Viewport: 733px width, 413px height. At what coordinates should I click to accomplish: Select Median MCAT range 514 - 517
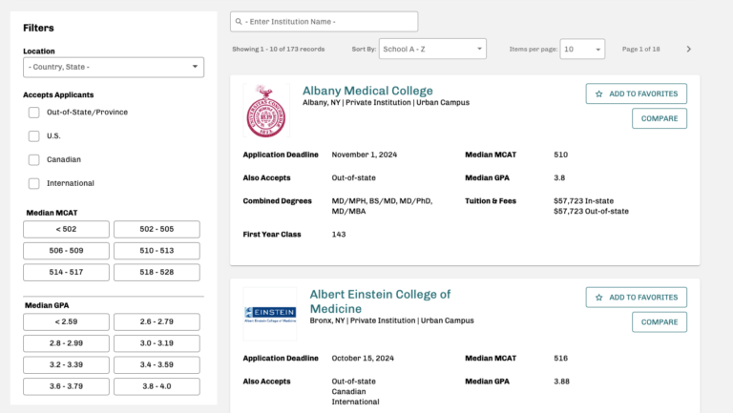tap(67, 273)
